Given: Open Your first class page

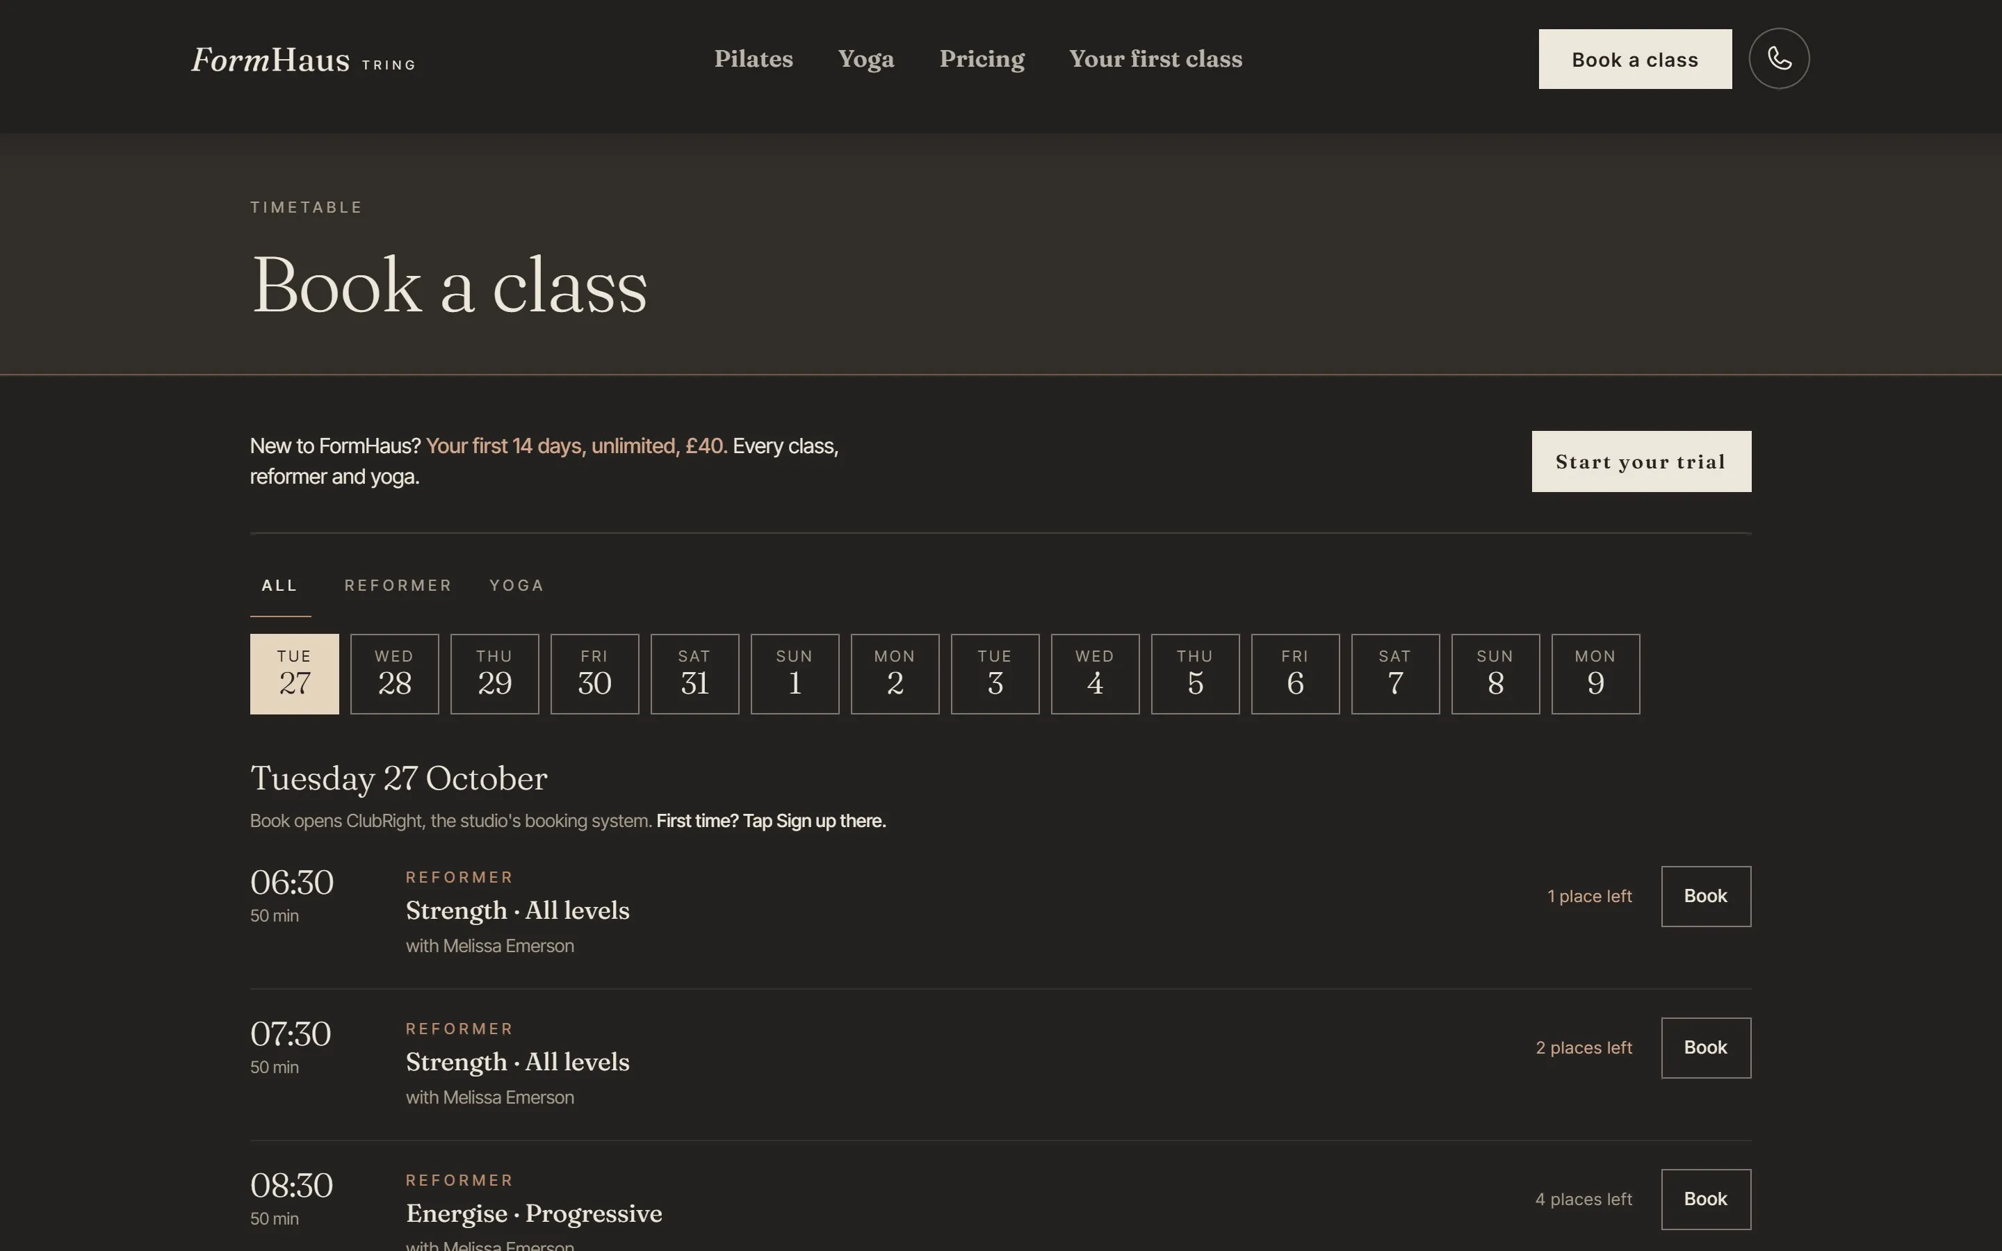Looking at the screenshot, I should point(1156,59).
